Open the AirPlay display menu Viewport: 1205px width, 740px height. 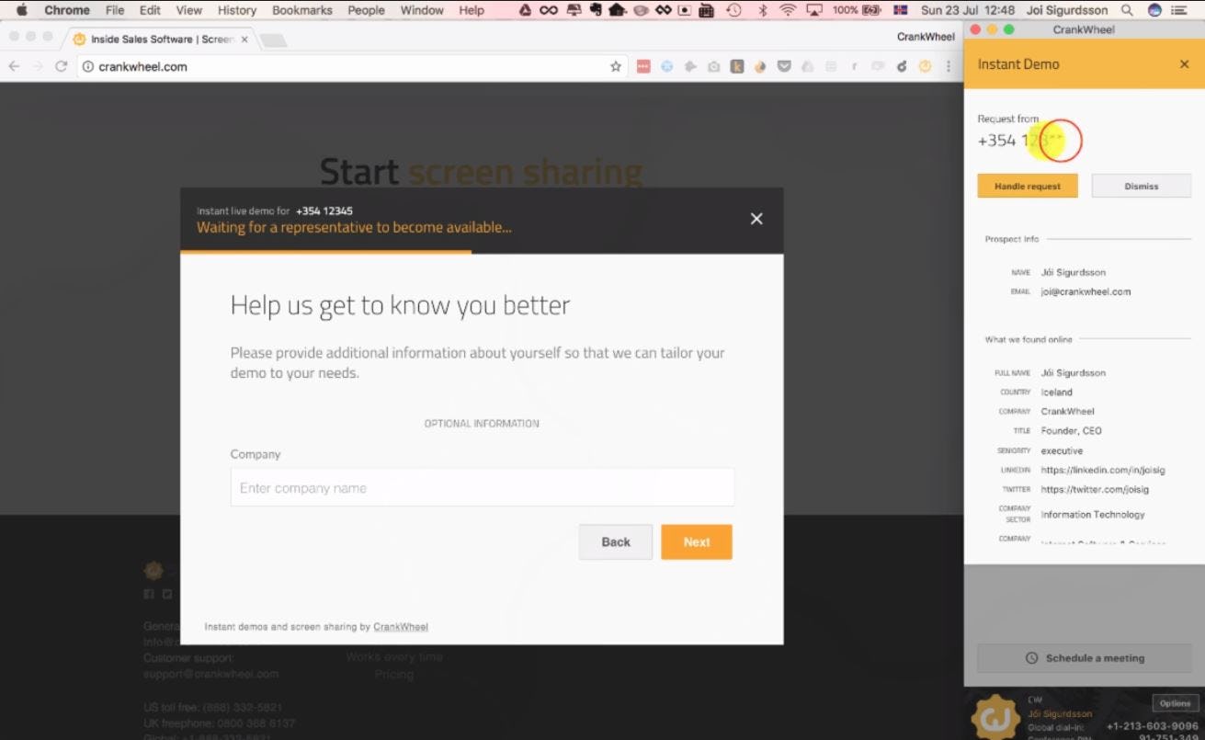click(x=814, y=10)
